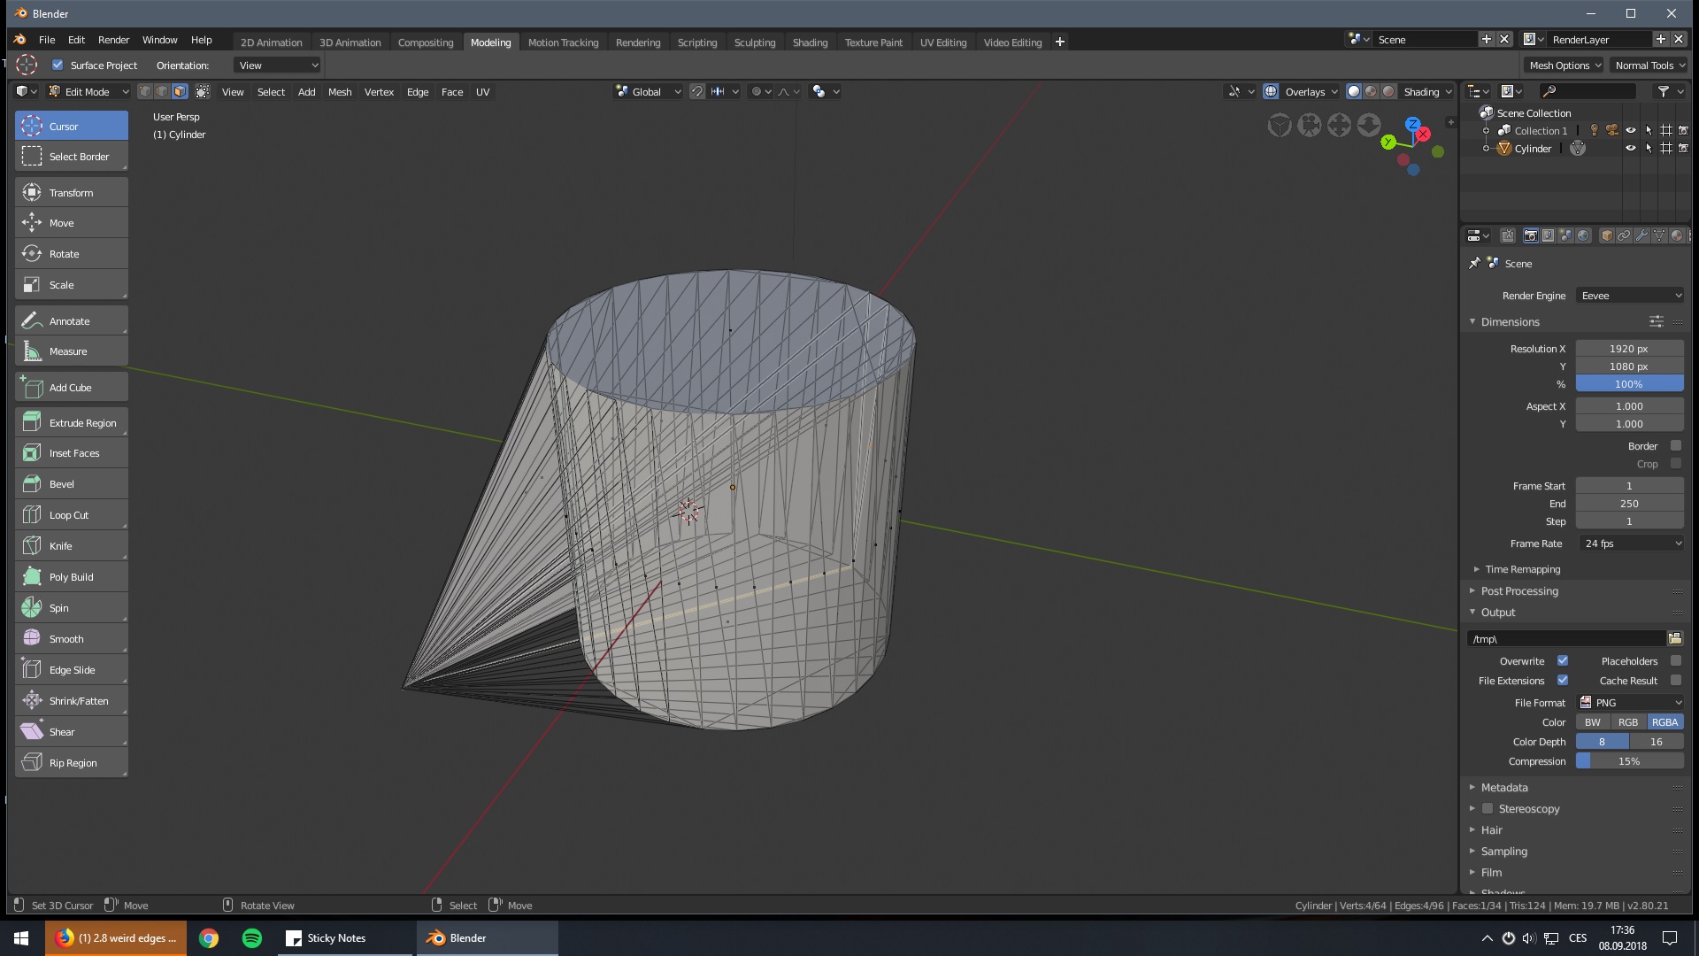Set color mode to RGB
This screenshot has height=956, width=1699.
point(1628,722)
